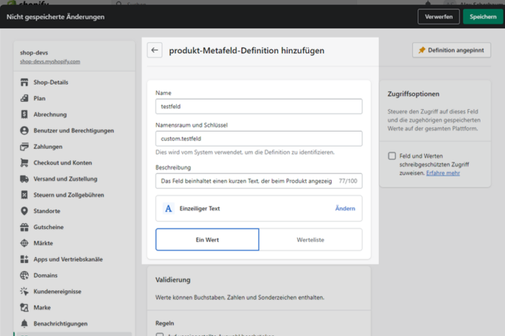Screen dimensions: 505x336
Task: Click the Versand und Zustellung truck icon
Action: [x=25, y=179]
